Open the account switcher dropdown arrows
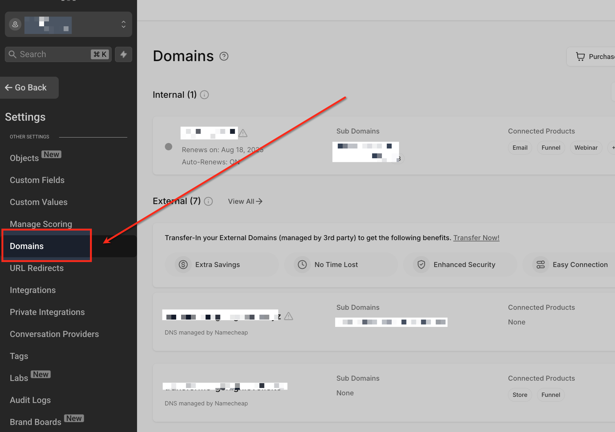The image size is (615, 432). point(124,24)
